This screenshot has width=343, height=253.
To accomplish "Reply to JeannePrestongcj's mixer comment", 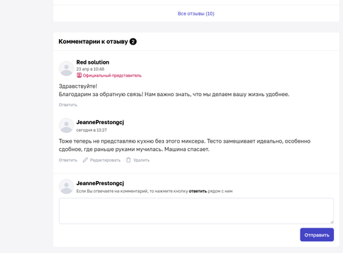I will tap(68, 160).
